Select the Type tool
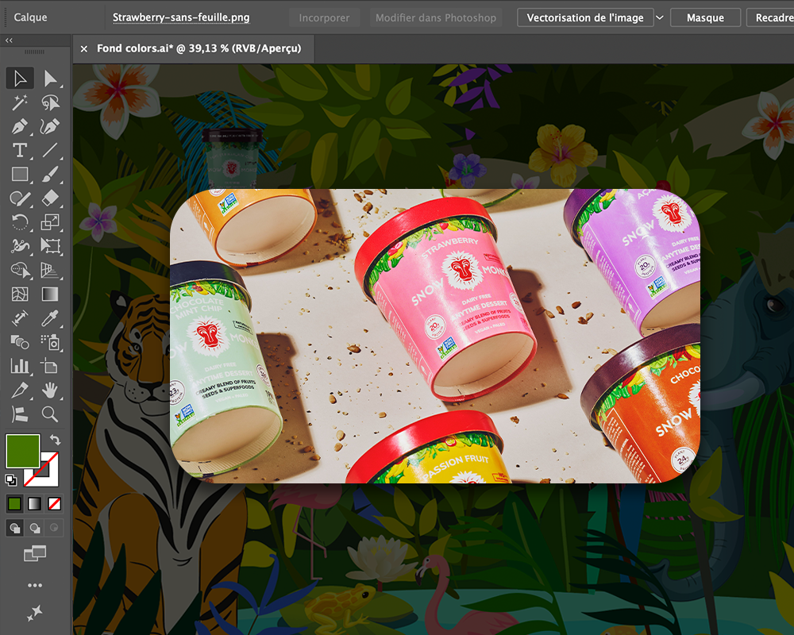Image resolution: width=794 pixels, height=635 pixels. pyautogui.click(x=20, y=150)
